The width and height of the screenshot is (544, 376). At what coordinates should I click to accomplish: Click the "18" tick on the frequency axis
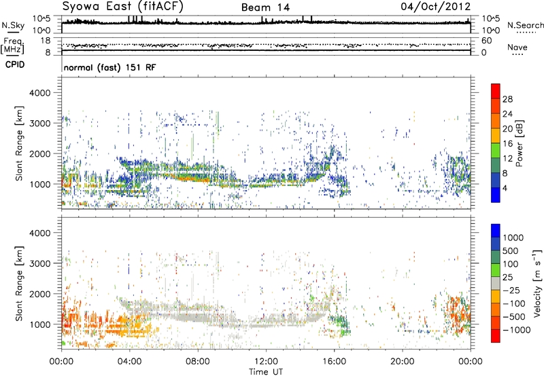[x=46, y=41]
